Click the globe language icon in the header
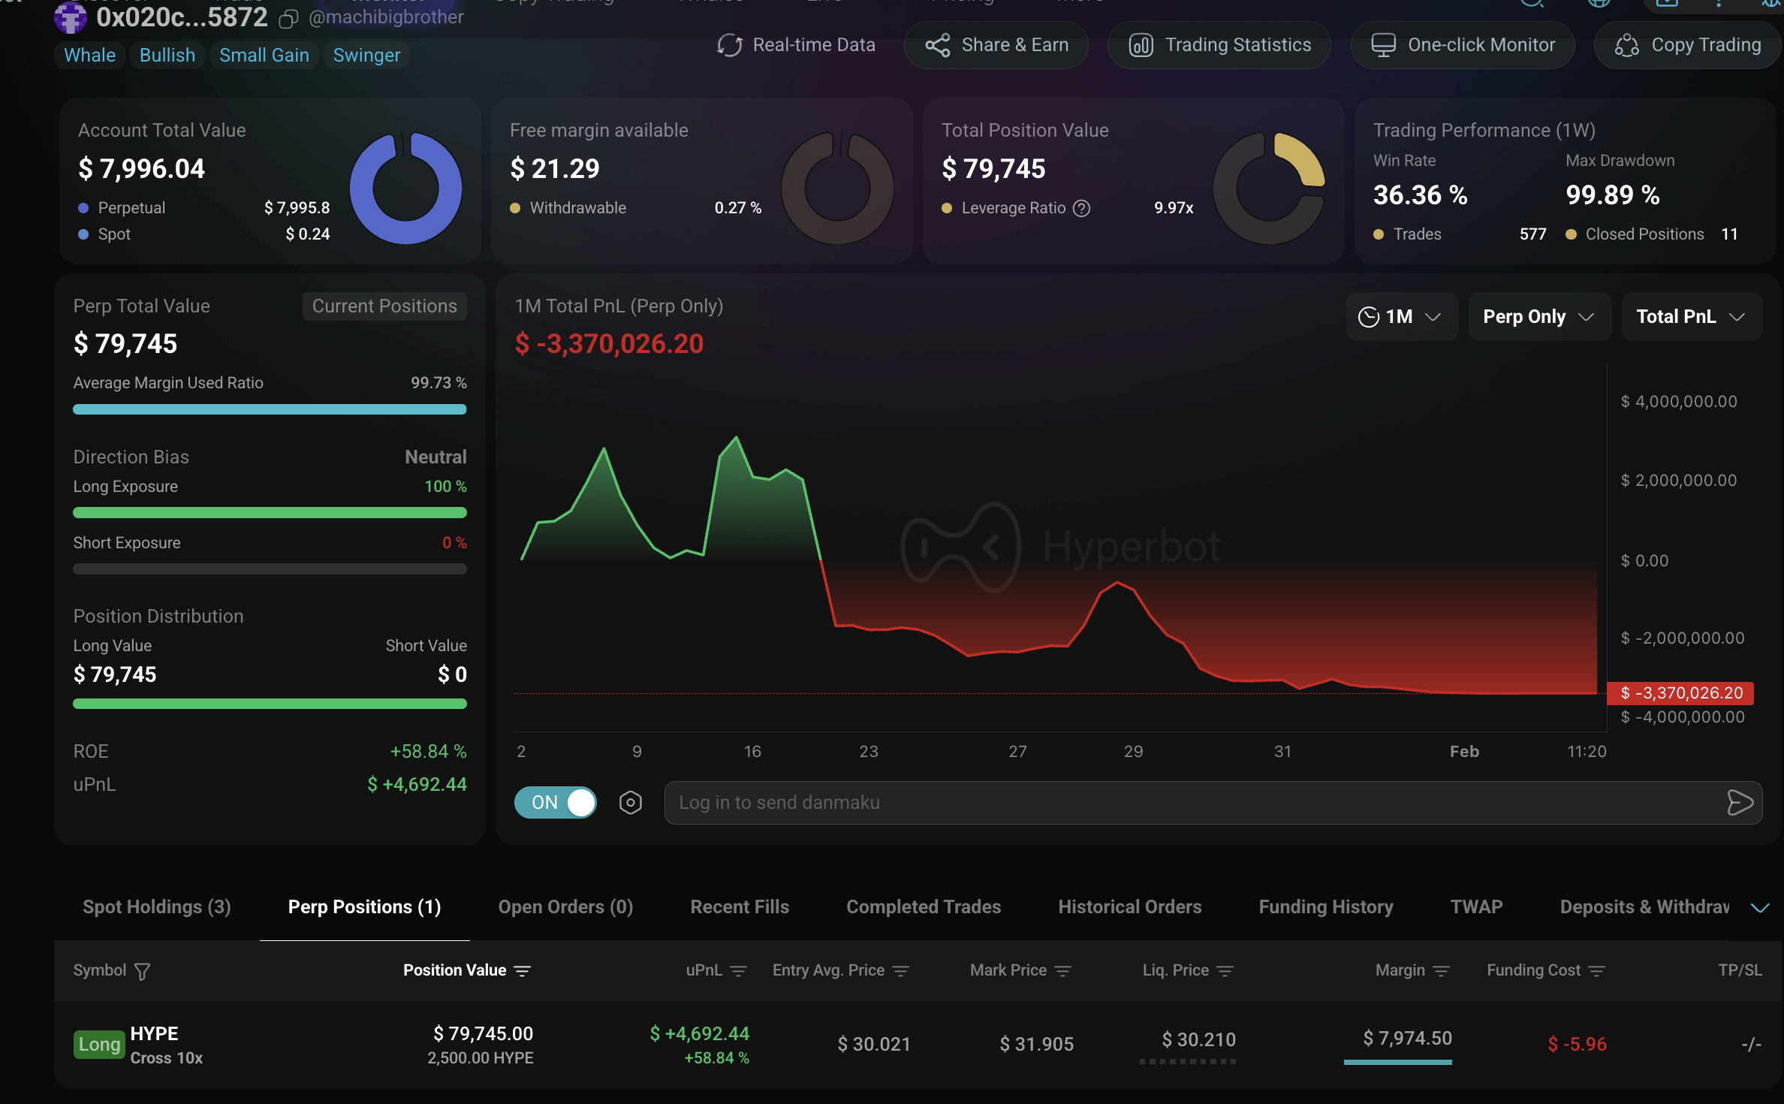Screen dimensions: 1784x1104 tap(1599, 4)
